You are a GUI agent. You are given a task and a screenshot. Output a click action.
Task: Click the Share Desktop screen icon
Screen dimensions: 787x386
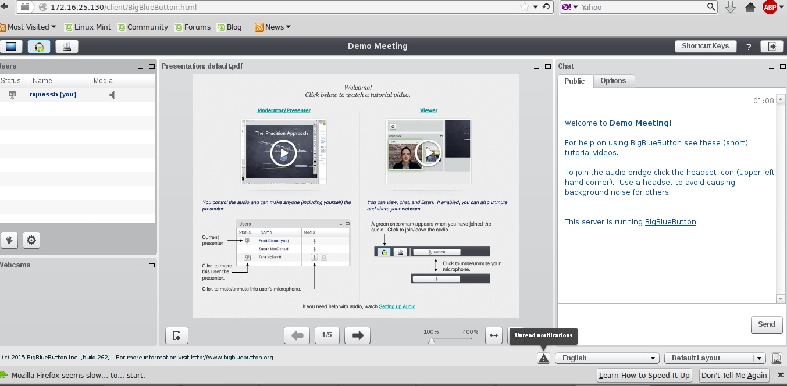pos(11,47)
